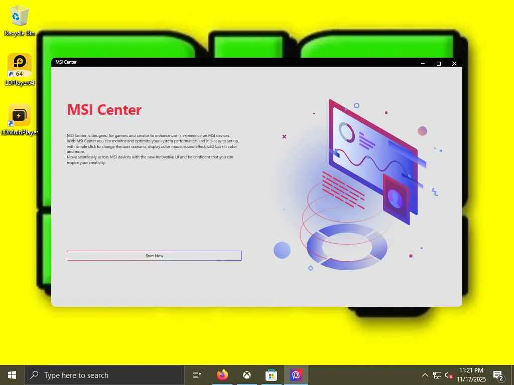Select the LDPlayer64 desktop shortcut

point(20,69)
